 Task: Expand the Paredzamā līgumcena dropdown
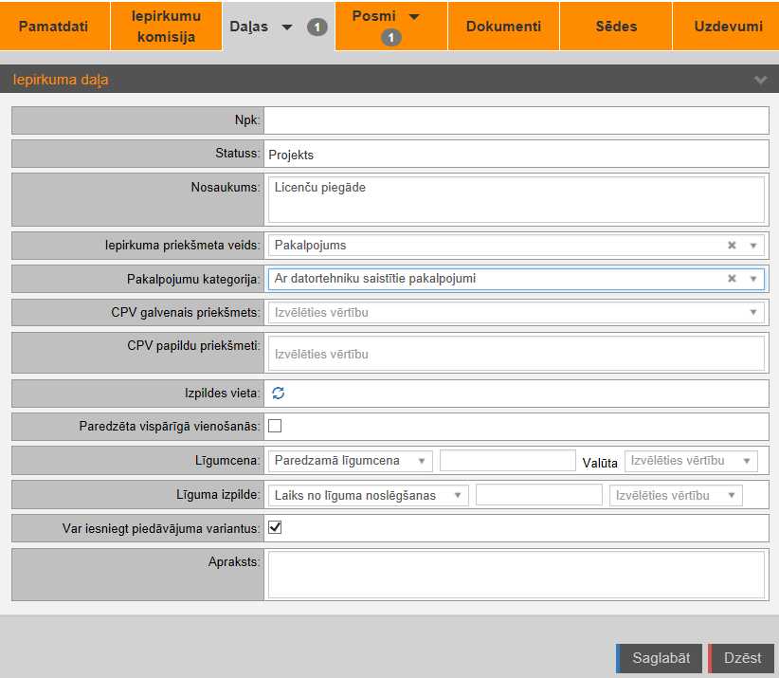(350, 461)
